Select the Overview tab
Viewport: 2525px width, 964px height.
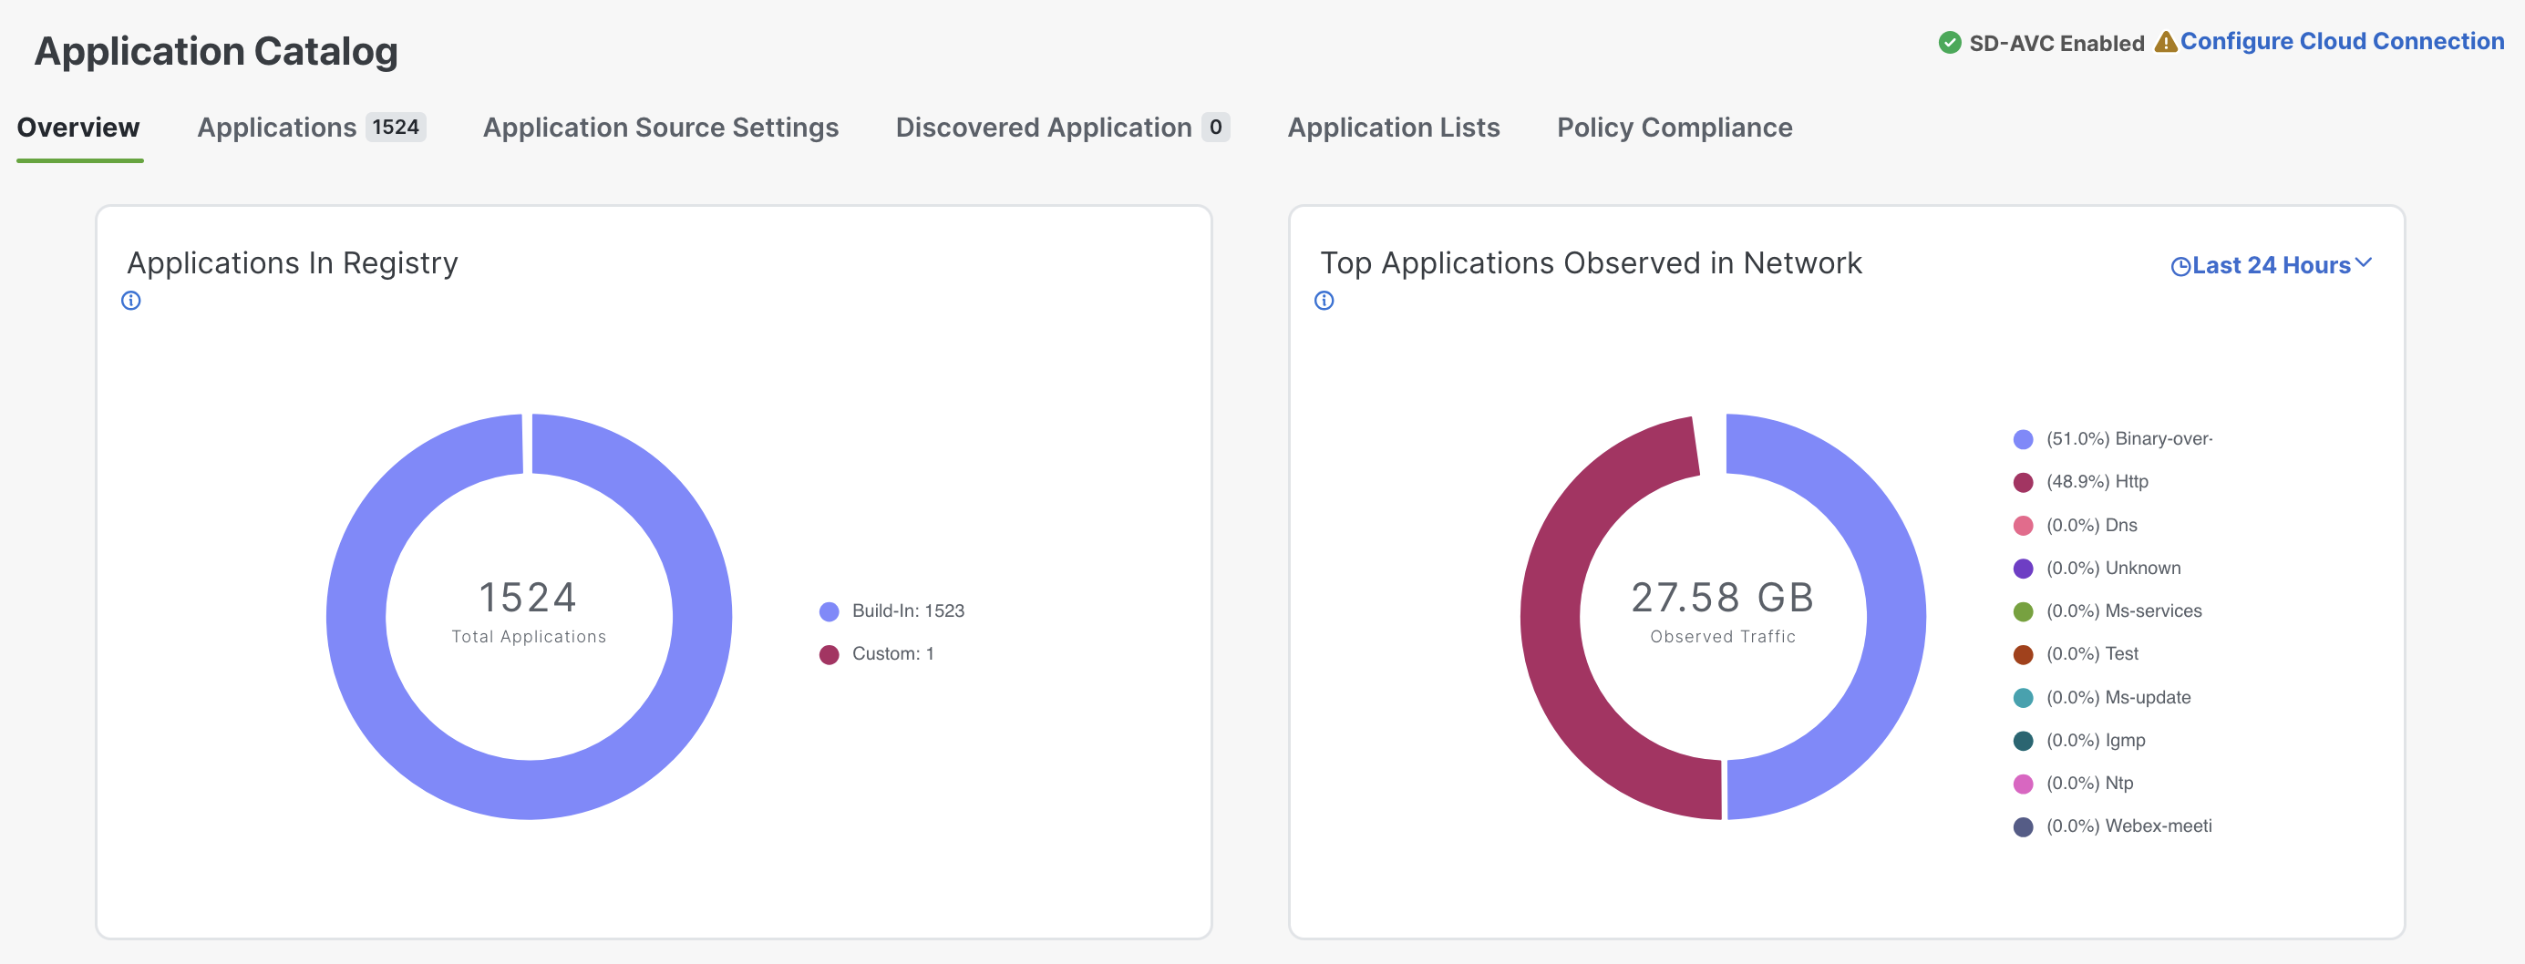pos(78,128)
